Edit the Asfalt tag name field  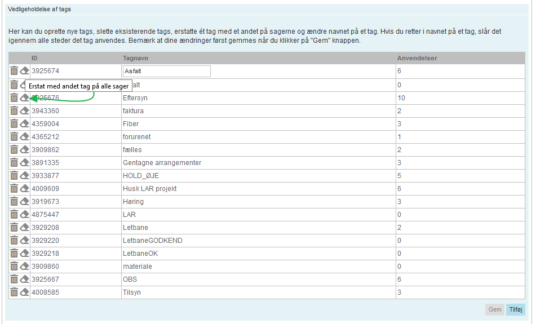(x=166, y=71)
